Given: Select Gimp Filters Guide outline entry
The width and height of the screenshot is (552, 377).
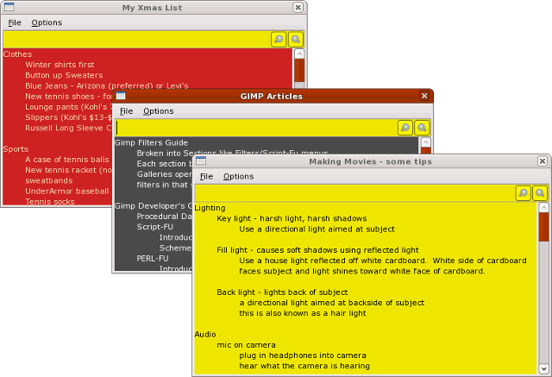Looking at the screenshot, I should coord(151,142).
